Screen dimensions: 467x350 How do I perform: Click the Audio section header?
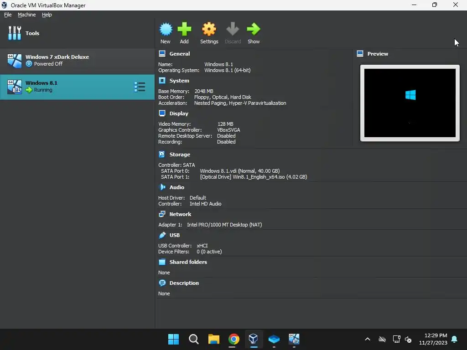click(x=176, y=187)
